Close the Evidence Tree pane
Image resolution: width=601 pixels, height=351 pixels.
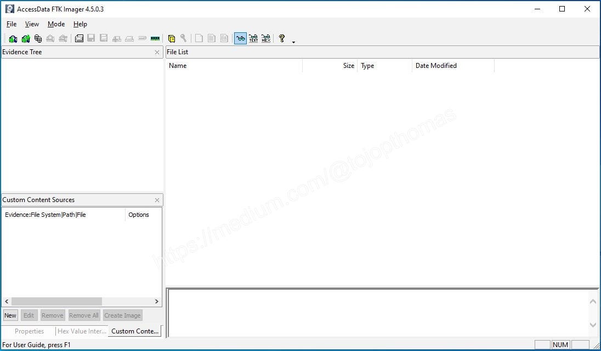pyautogui.click(x=157, y=53)
